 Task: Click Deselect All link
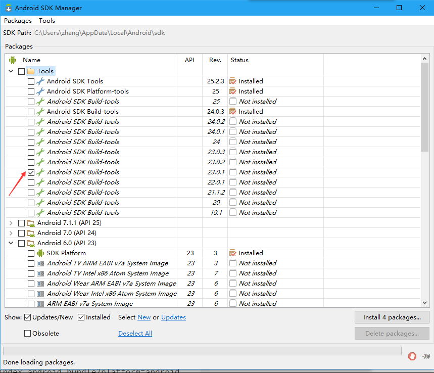(135, 334)
